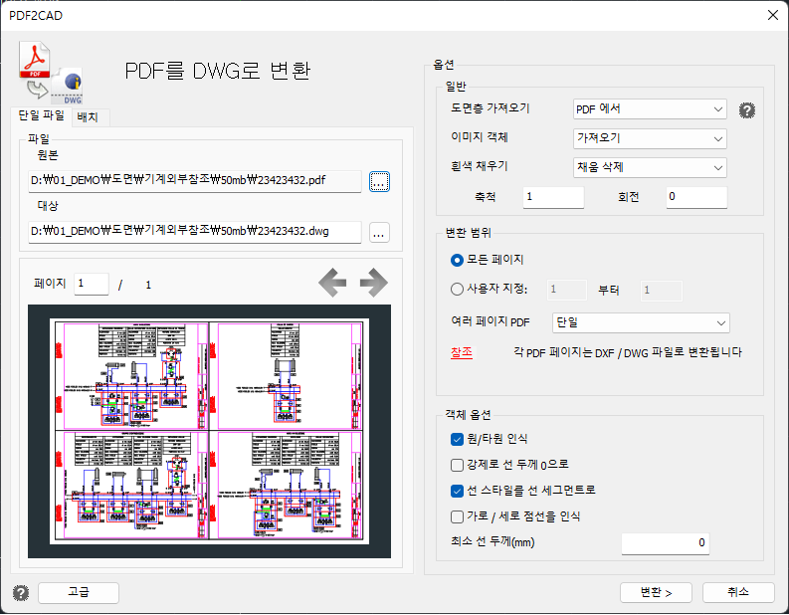Open the 여러 페이지 PDF dropdown
The height and width of the screenshot is (615, 789).
(641, 322)
